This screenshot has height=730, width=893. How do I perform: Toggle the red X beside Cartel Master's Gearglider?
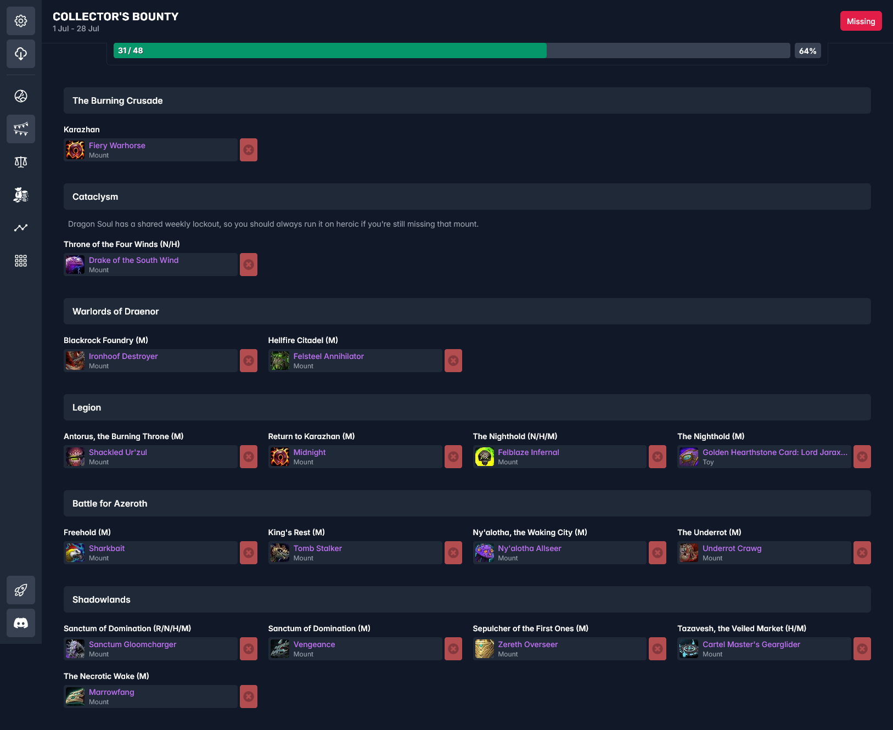862,649
